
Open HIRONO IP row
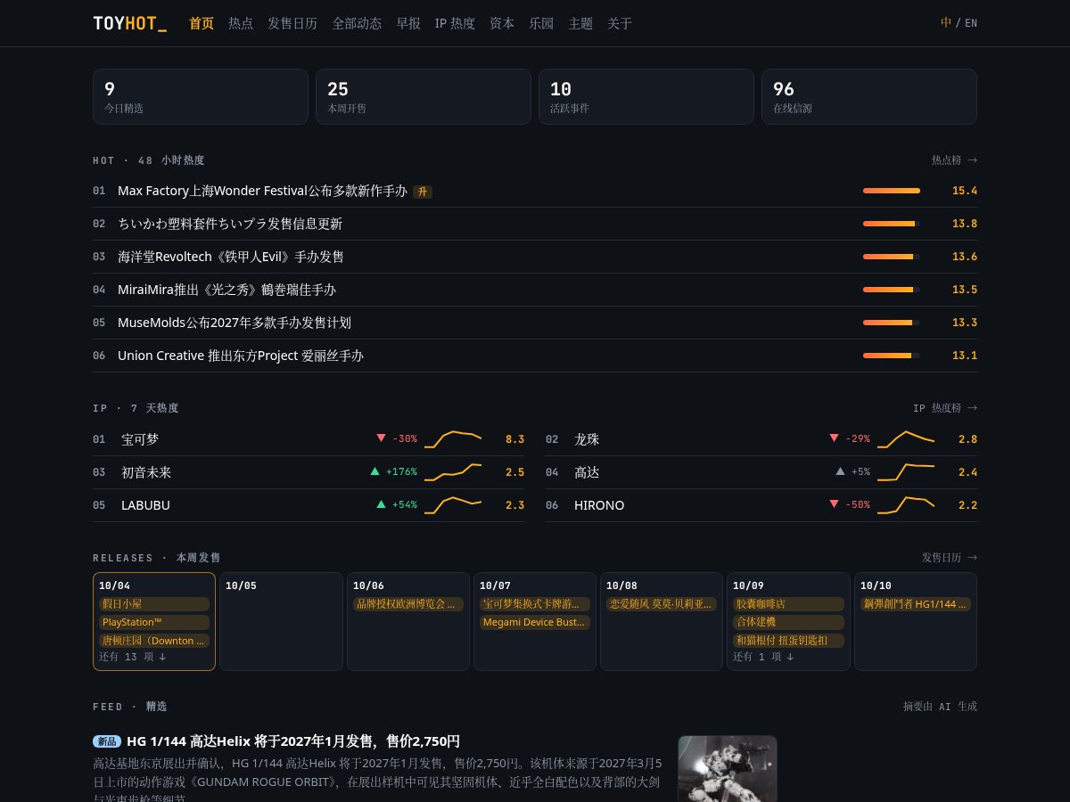pyautogui.click(x=761, y=505)
